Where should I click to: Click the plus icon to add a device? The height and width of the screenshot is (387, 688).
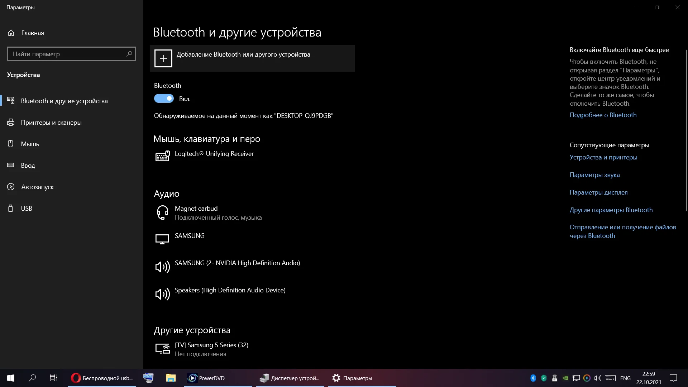163,58
